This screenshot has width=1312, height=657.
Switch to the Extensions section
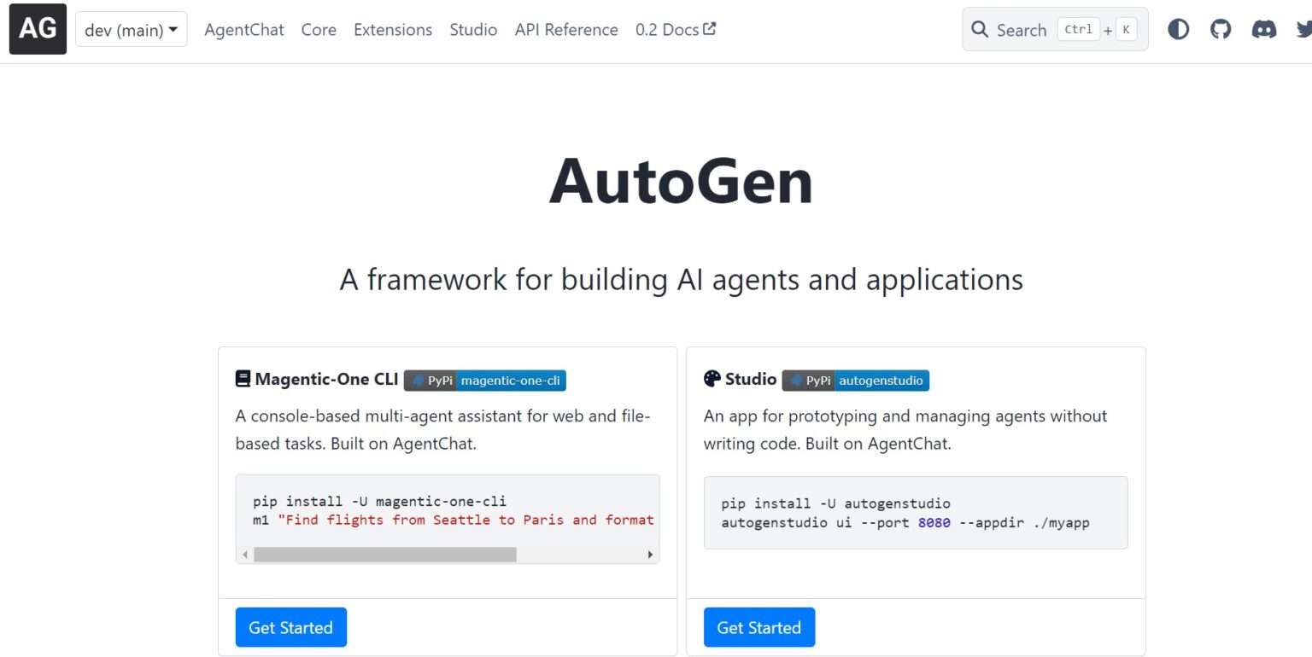coord(392,29)
